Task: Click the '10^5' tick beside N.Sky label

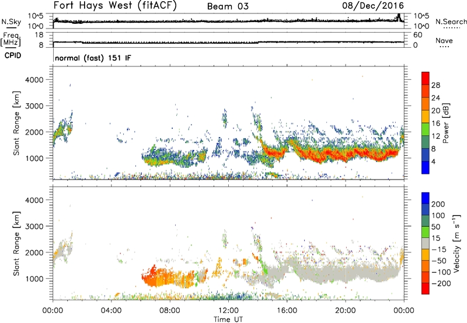Action: tap(36, 16)
